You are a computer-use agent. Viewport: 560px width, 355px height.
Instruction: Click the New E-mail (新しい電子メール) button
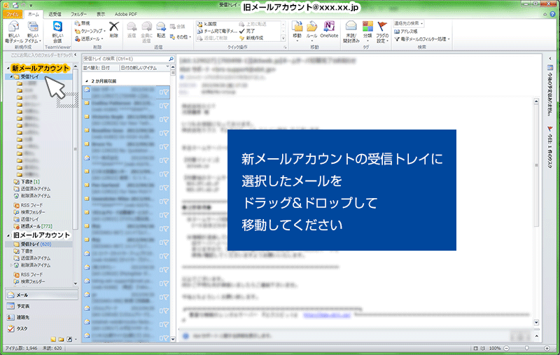14,32
